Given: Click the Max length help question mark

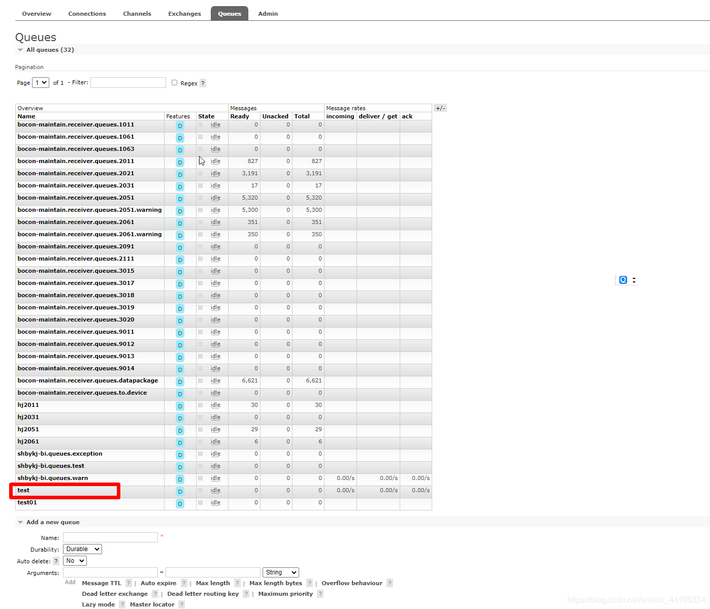Looking at the screenshot, I should pos(237,583).
